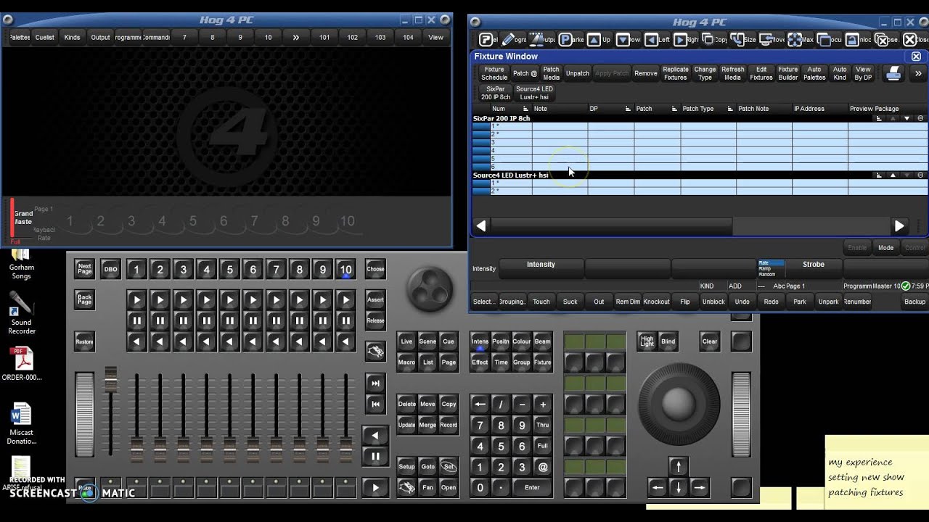Open the Miscast Donation Word document
929x522 pixels.
(21, 424)
